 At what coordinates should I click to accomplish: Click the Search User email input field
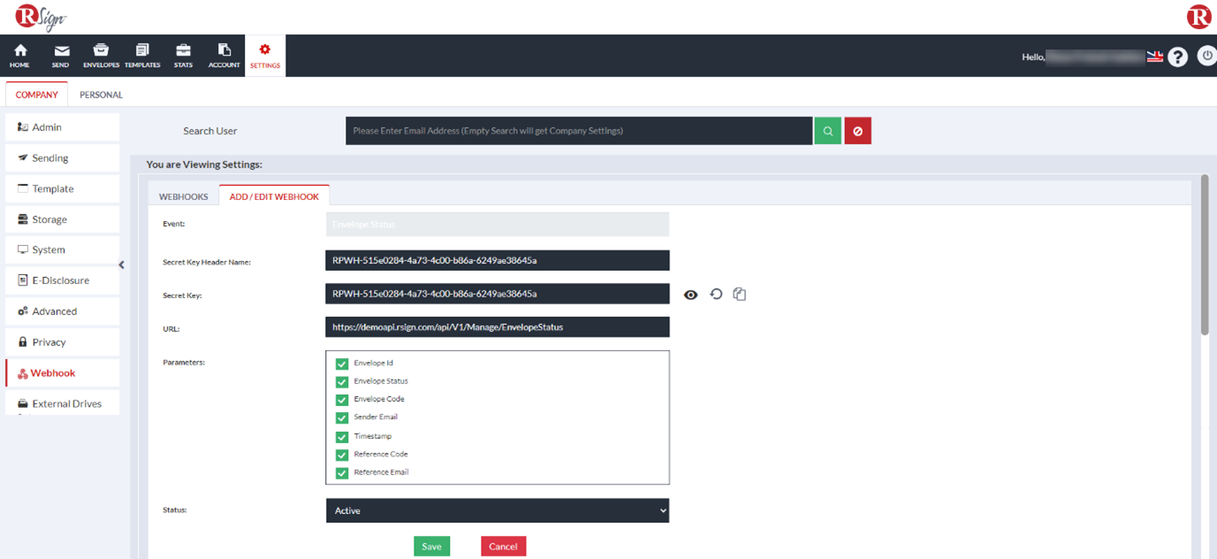[x=579, y=130]
